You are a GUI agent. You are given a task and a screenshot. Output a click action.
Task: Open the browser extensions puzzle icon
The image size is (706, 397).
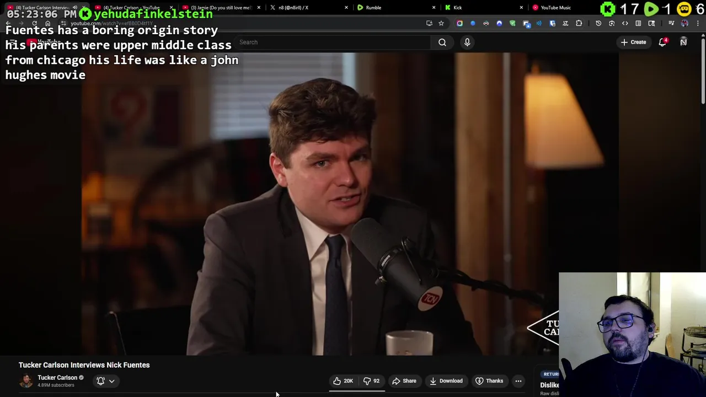579,23
